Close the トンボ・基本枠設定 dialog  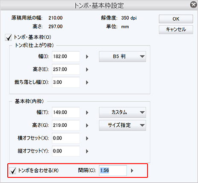pos(193,5)
